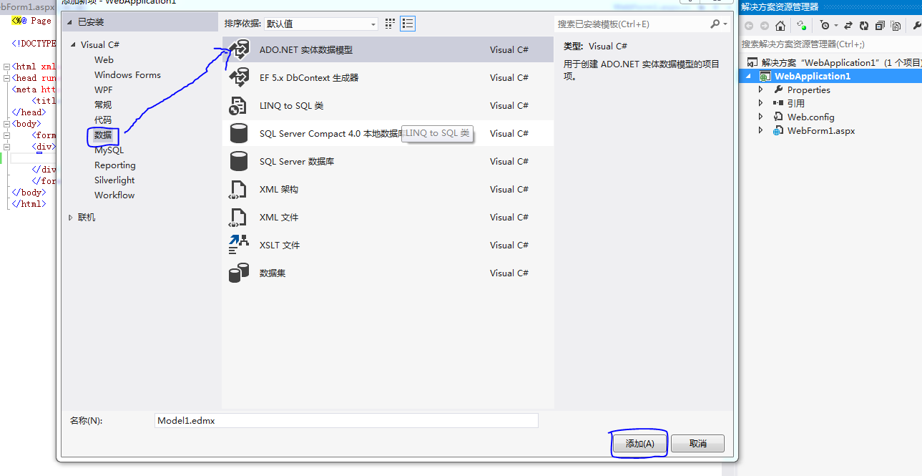Click the 名称 input field Model1.edmx
The width and height of the screenshot is (922, 476).
pos(346,421)
